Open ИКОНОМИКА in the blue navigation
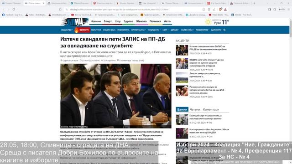The width and height of the screenshot is (292, 164). click(123, 30)
